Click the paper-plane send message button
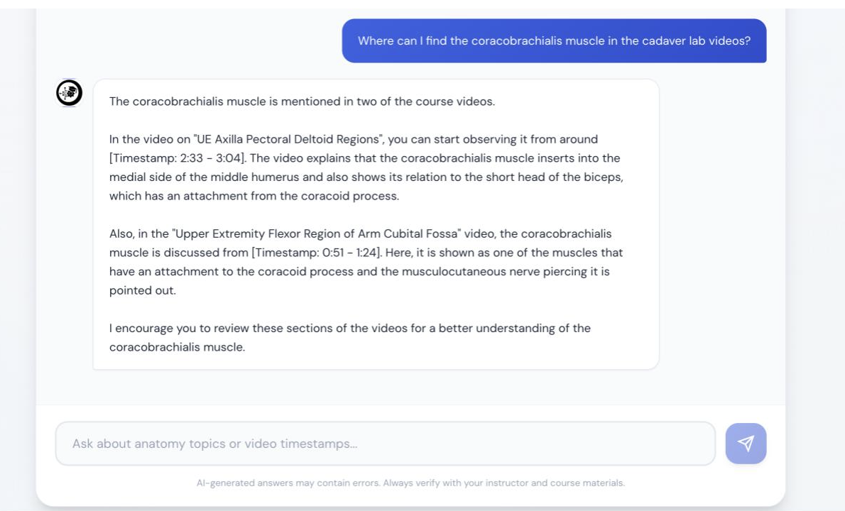Screen dimensions: 845x511 click(x=746, y=444)
